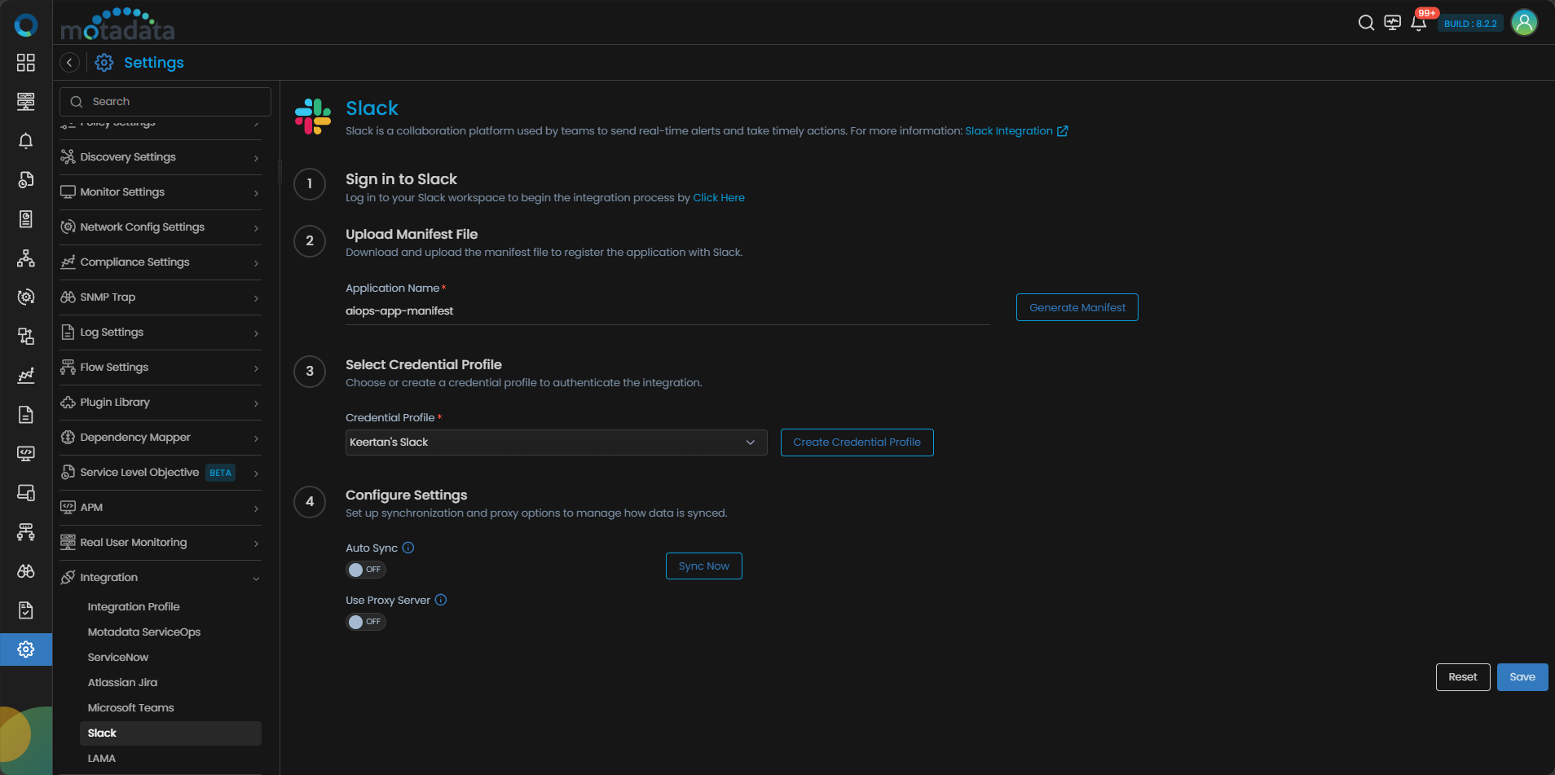The height and width of the screenshot is (775, 1555).
Task: Click the Upload Manifest File heading
Action: pos(412,235)
